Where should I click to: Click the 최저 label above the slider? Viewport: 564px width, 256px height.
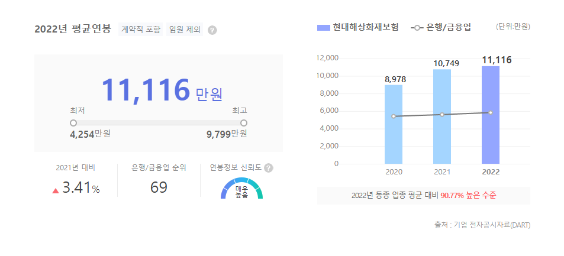(78, 111)
